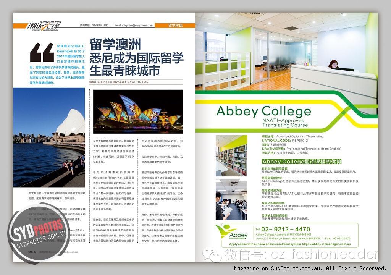Click the Tel 02-9212-4470 phone number

(x=283, y=229)
